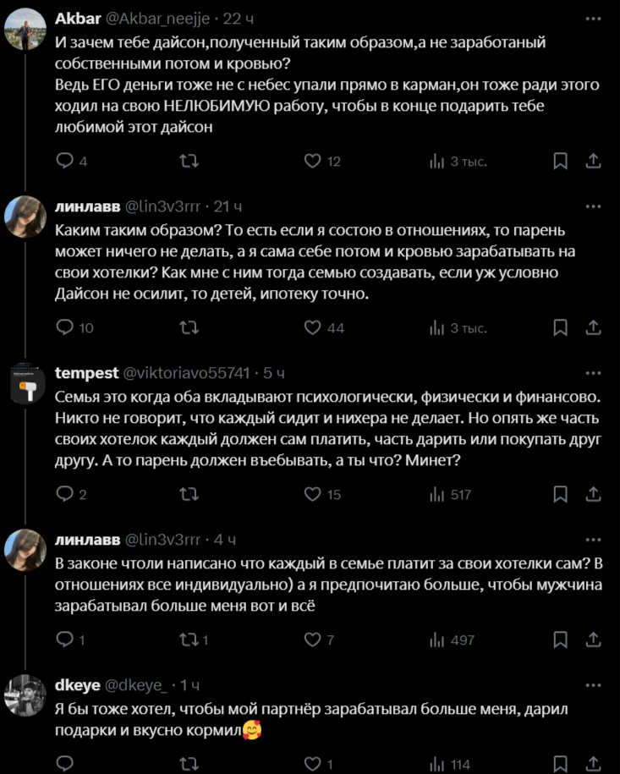This screenshot has height=774, width=620.
Task: Bookmark Akbar's tweet
Action: tap(560, 161)
